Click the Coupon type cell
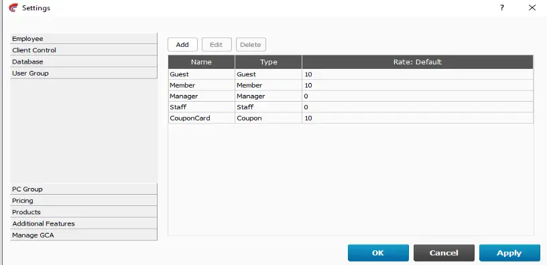This screenshot has height=265, width=547. pyautogui.click(x=269, y=118)
